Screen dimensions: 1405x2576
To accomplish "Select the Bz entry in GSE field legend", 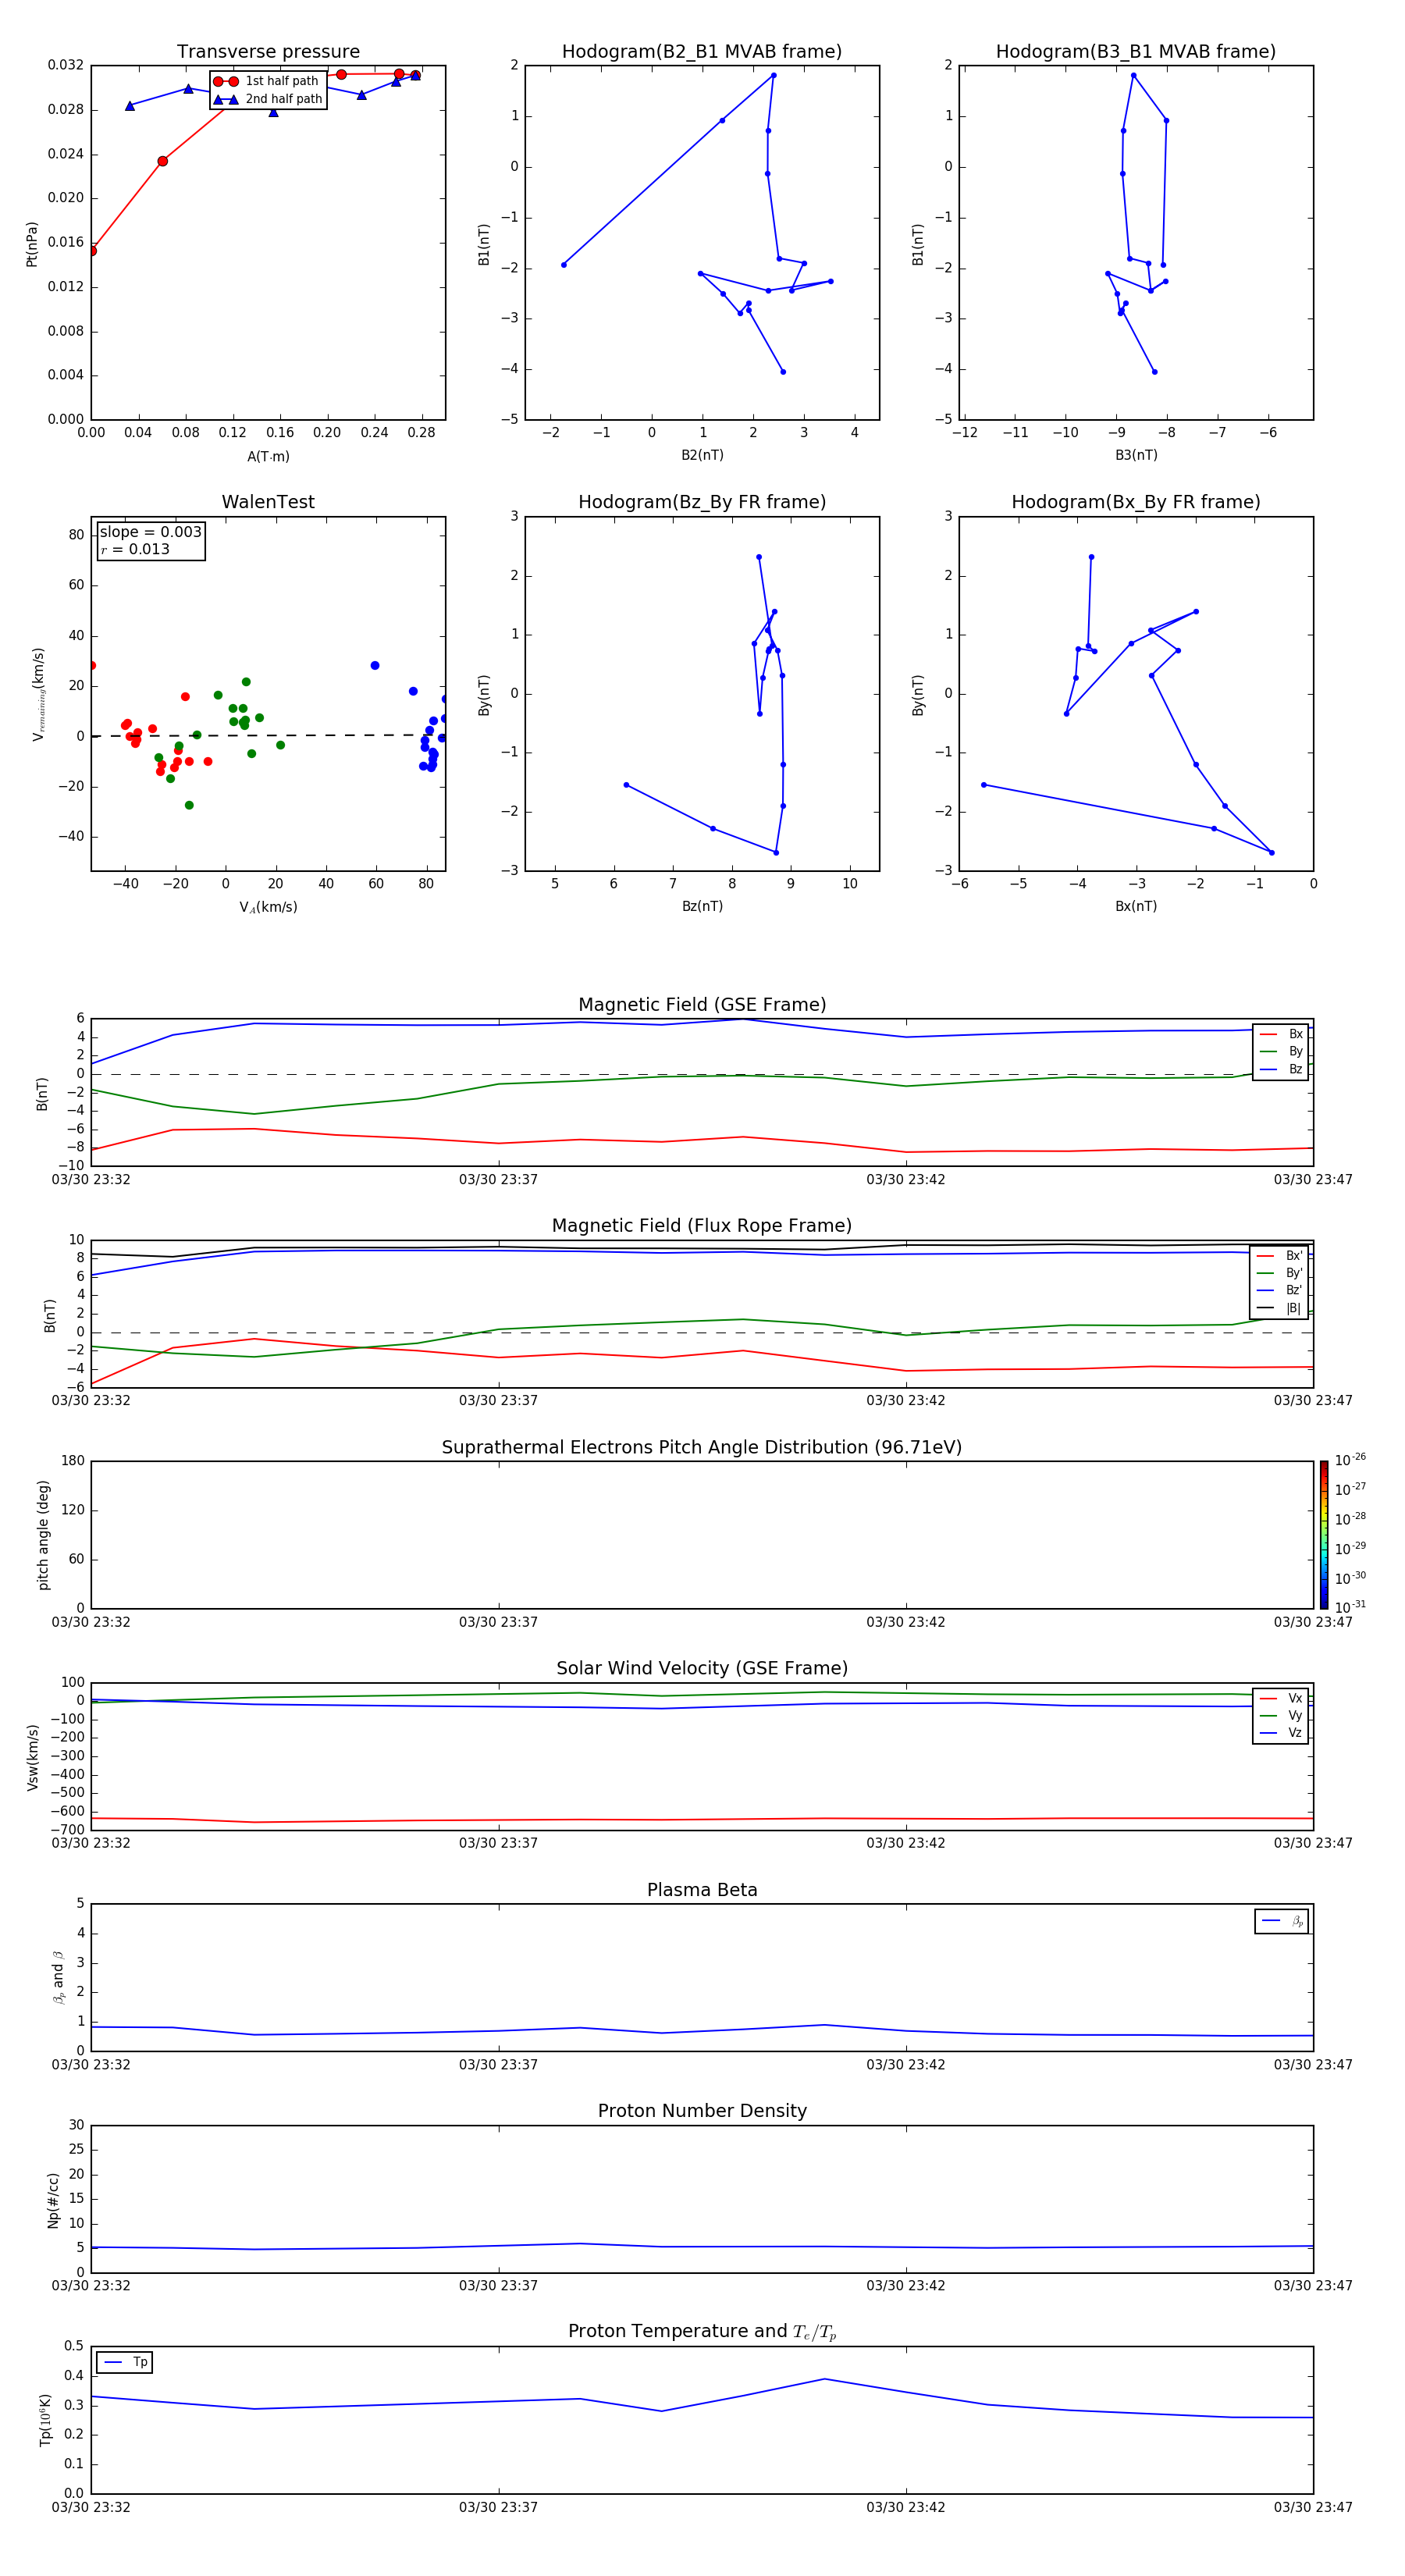I will coord(1281,1069).
